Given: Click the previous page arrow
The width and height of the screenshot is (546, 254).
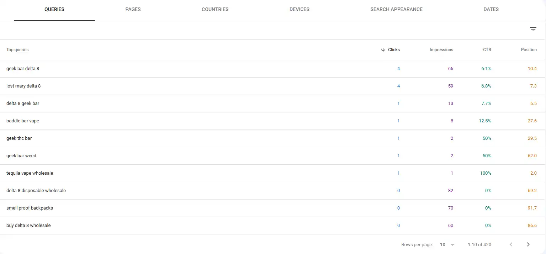Looking at the screenshot, I should [511, 244].
